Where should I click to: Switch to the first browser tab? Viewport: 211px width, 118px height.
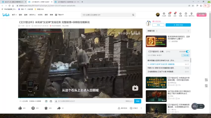tap(14, 2)
